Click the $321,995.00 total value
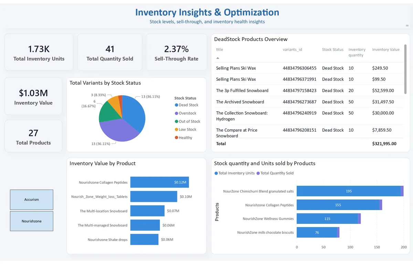The height and width of the screenshot is (264, 413). [x=384, y=144]
